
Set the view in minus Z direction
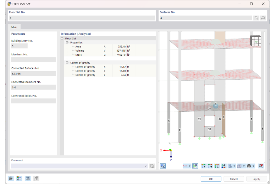point(224,166)
